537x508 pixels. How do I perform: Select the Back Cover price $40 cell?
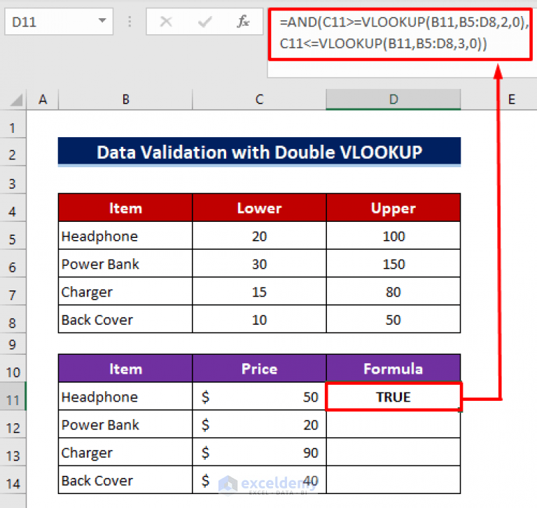point(259,480)
